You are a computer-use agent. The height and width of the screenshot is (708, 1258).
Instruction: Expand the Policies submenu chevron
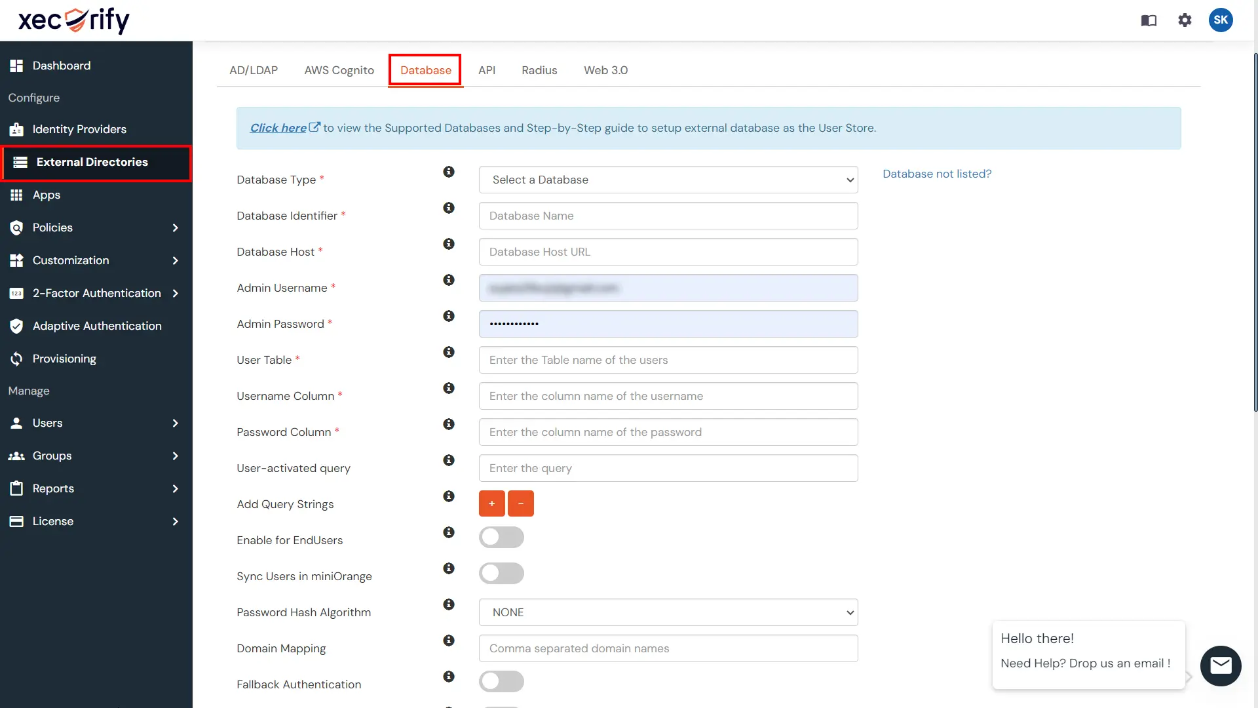pos(175,227)
